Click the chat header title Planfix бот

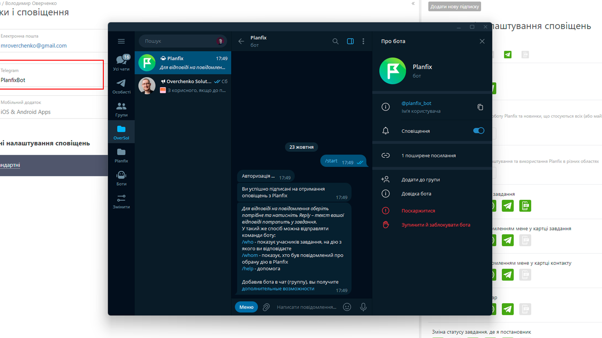258,41
